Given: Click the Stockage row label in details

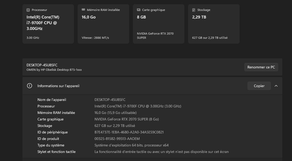Looking at the screenshot, I should (45, 126).
